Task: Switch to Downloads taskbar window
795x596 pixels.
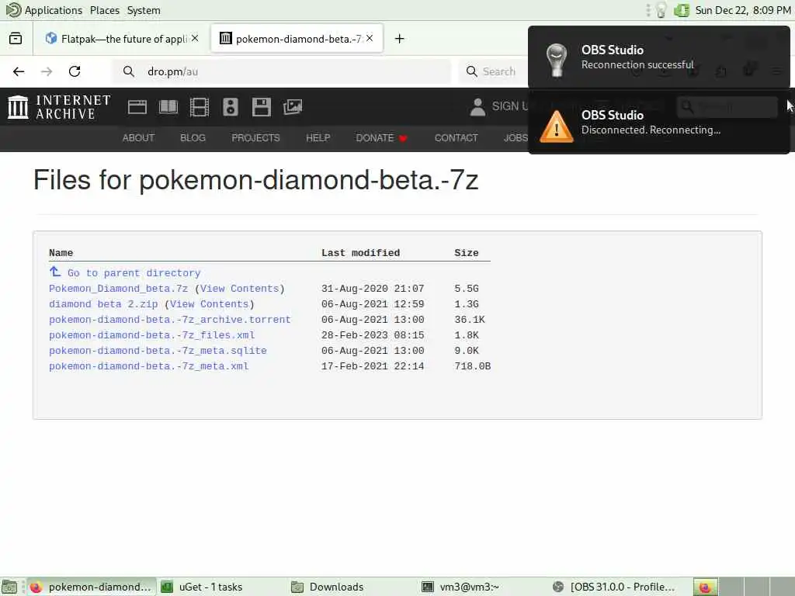Action: [x=352, y=587]
